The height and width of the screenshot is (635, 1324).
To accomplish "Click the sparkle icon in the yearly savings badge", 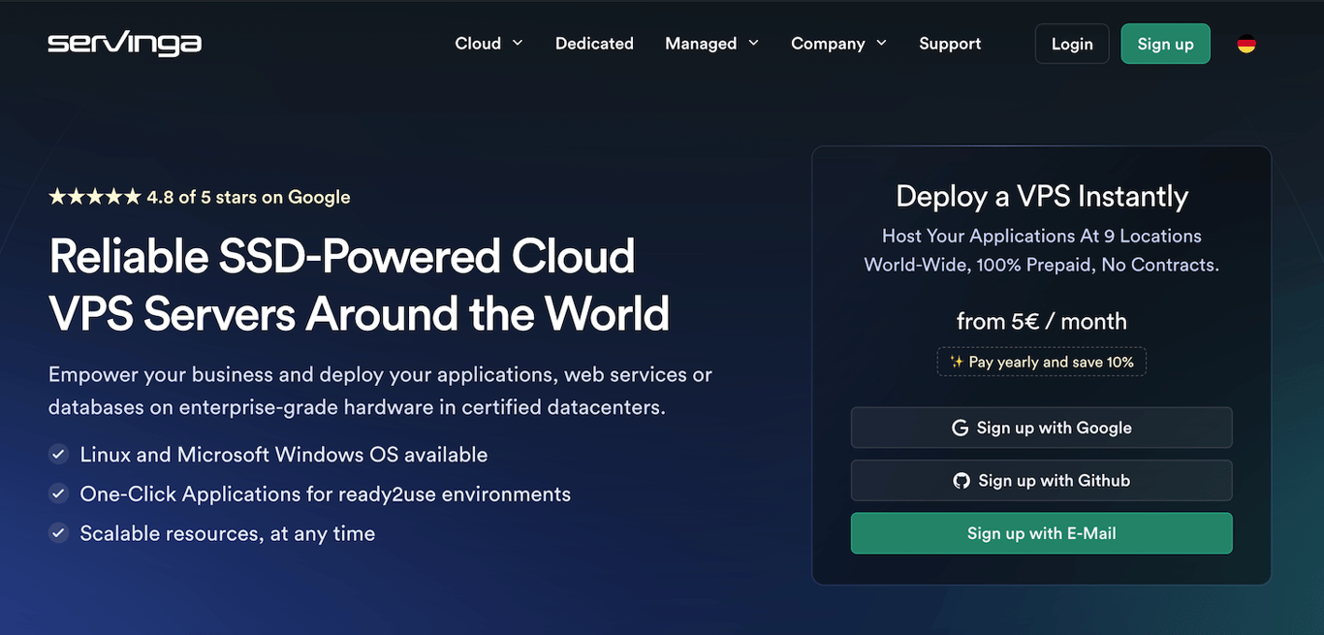I will 956,361.
